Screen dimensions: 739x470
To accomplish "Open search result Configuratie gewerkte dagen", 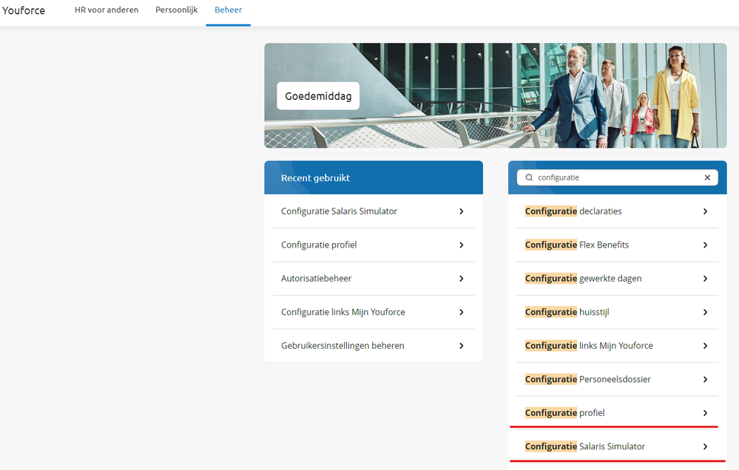I will click(x=618, y=279).
